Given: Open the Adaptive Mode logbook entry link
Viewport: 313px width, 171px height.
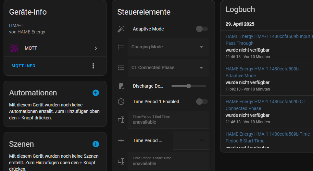Looking at the screenshot, I should coord(262,72).
